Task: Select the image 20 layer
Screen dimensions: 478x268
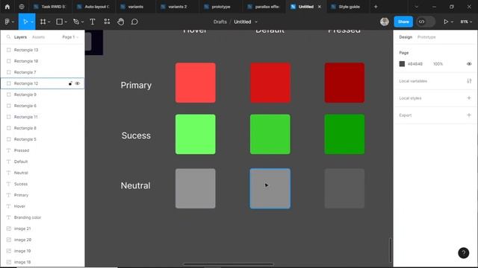Action: (43, 240)
